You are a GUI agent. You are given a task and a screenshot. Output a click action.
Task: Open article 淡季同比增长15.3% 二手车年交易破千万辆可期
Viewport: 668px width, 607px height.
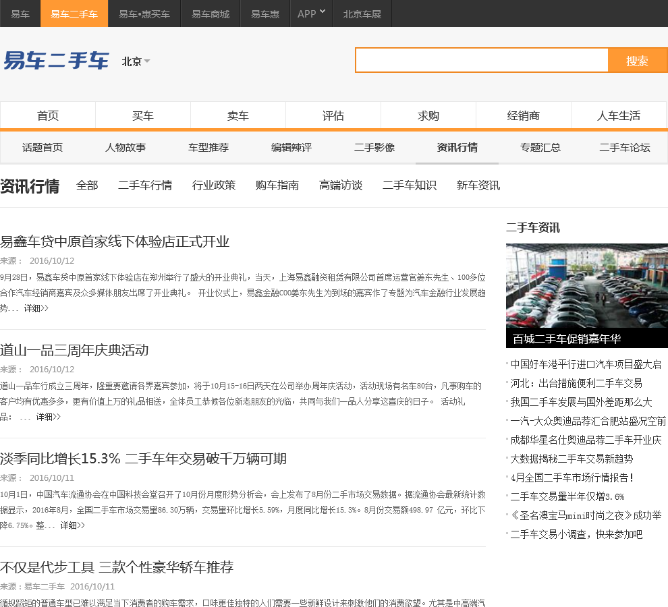coord(143,459)
